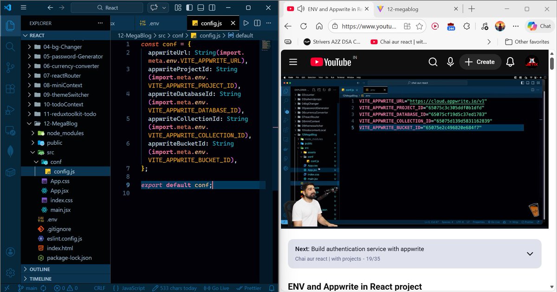This screenshot has width=557, height=292.
Task: Toggle the secondary sidebar in VS Code
Action: point(213,8)
